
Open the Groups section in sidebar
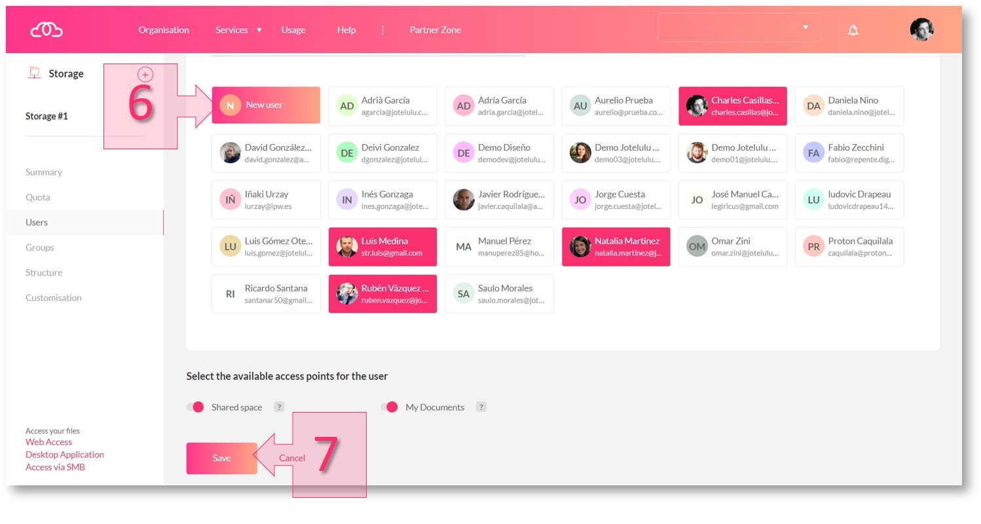point(40,248)
